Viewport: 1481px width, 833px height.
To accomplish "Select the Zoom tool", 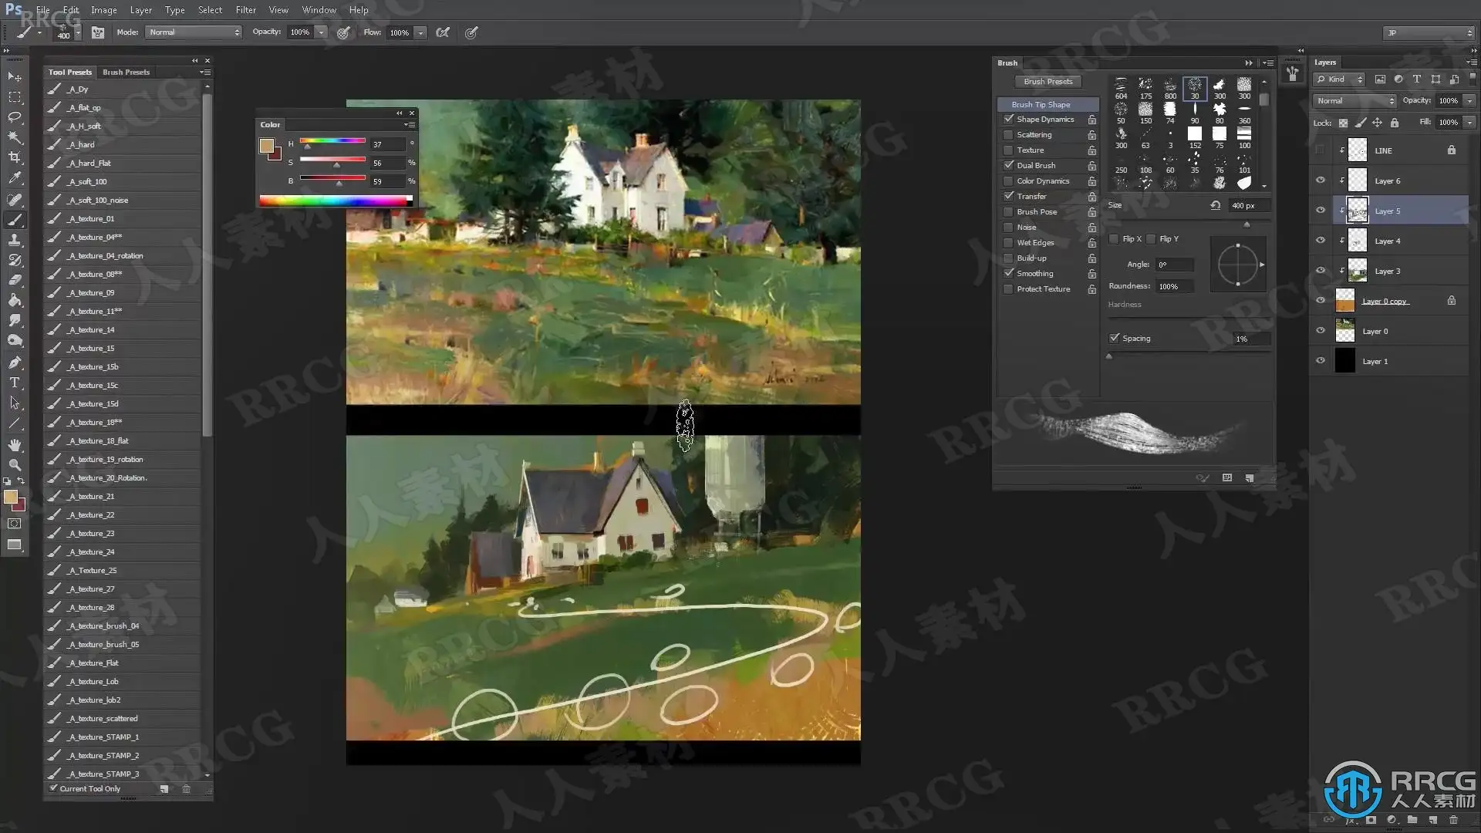I will coord(15,465).
